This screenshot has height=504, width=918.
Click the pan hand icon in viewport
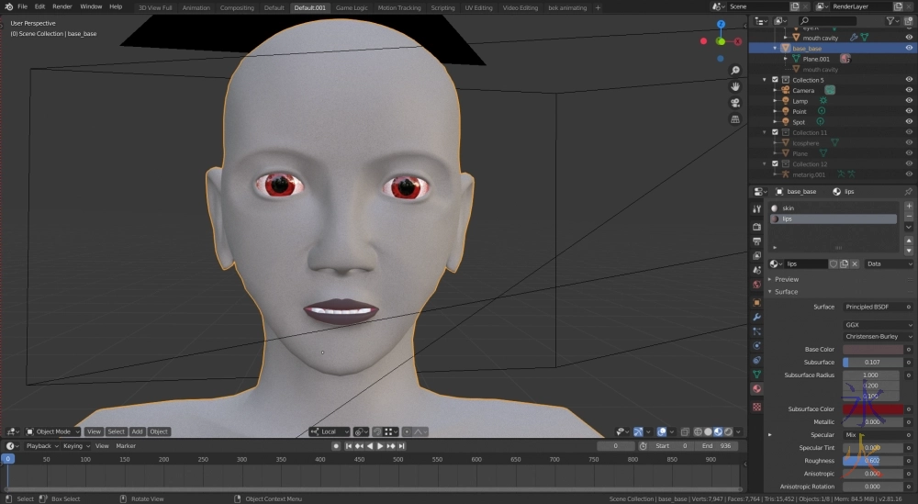tap(735, 86)
